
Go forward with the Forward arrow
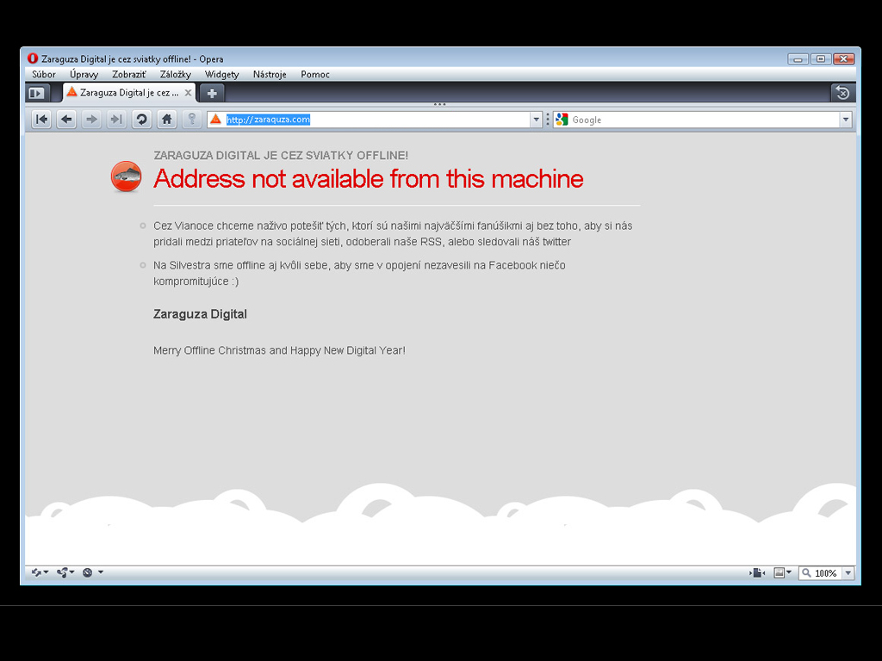91,119
